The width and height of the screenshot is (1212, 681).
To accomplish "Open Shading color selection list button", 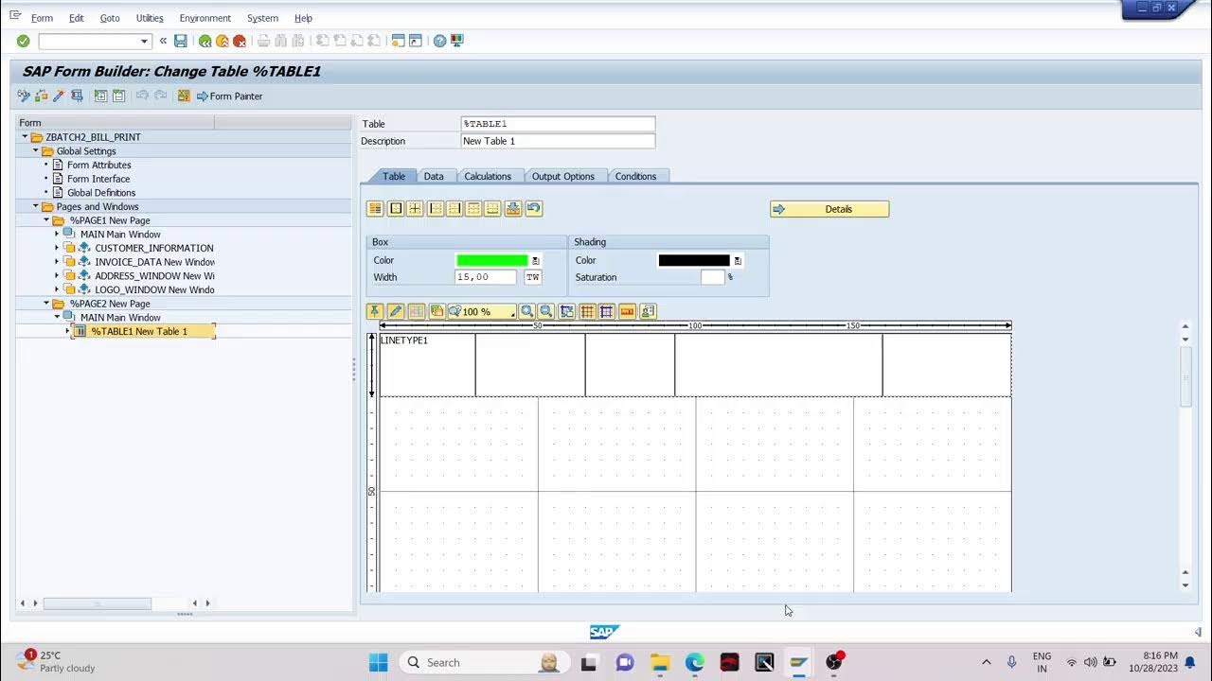I will pos(738,260).
